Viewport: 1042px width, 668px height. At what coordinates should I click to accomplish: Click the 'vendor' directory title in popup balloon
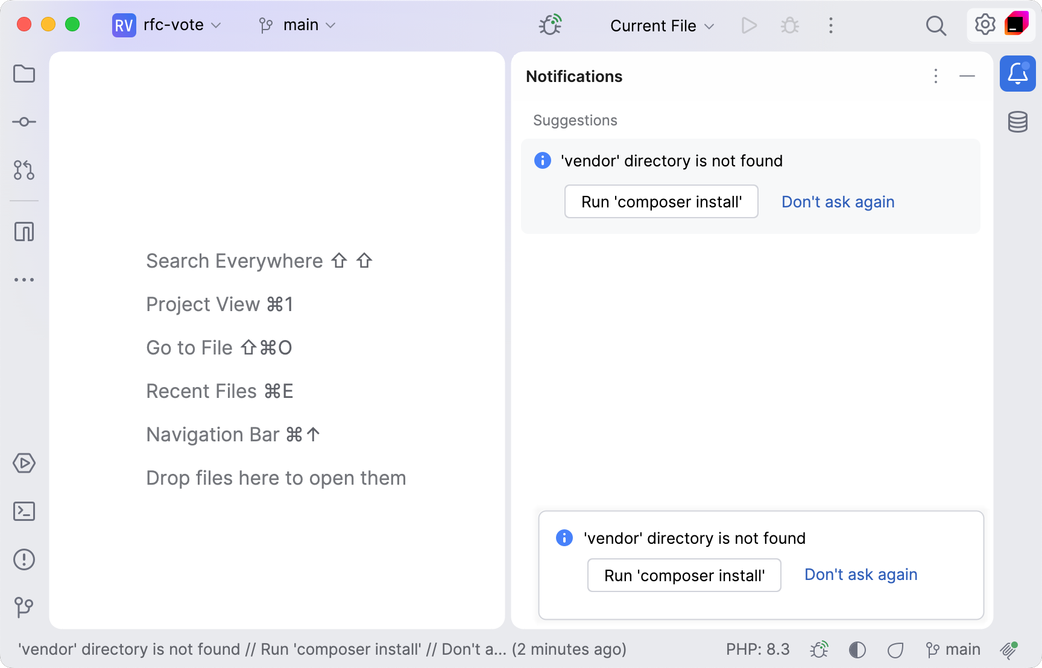tap(695, 538)
